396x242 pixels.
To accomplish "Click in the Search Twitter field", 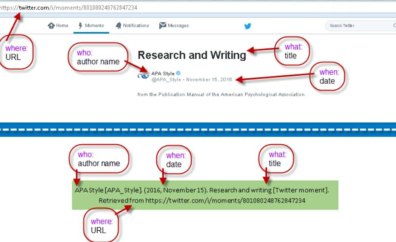I will click(360, 25).
